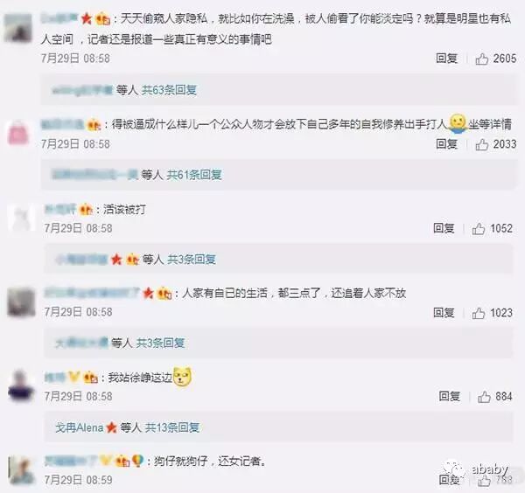Open 戈冉Alena user profile link
The width and height of the screenshot is (525, 493).
(x=80, y=427)
